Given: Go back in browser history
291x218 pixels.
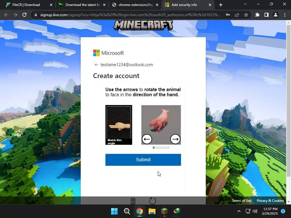Looking at the screenshot, I should [x=6, y=15].
